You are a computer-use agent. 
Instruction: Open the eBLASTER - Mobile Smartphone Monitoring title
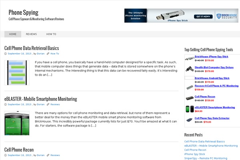40,99
